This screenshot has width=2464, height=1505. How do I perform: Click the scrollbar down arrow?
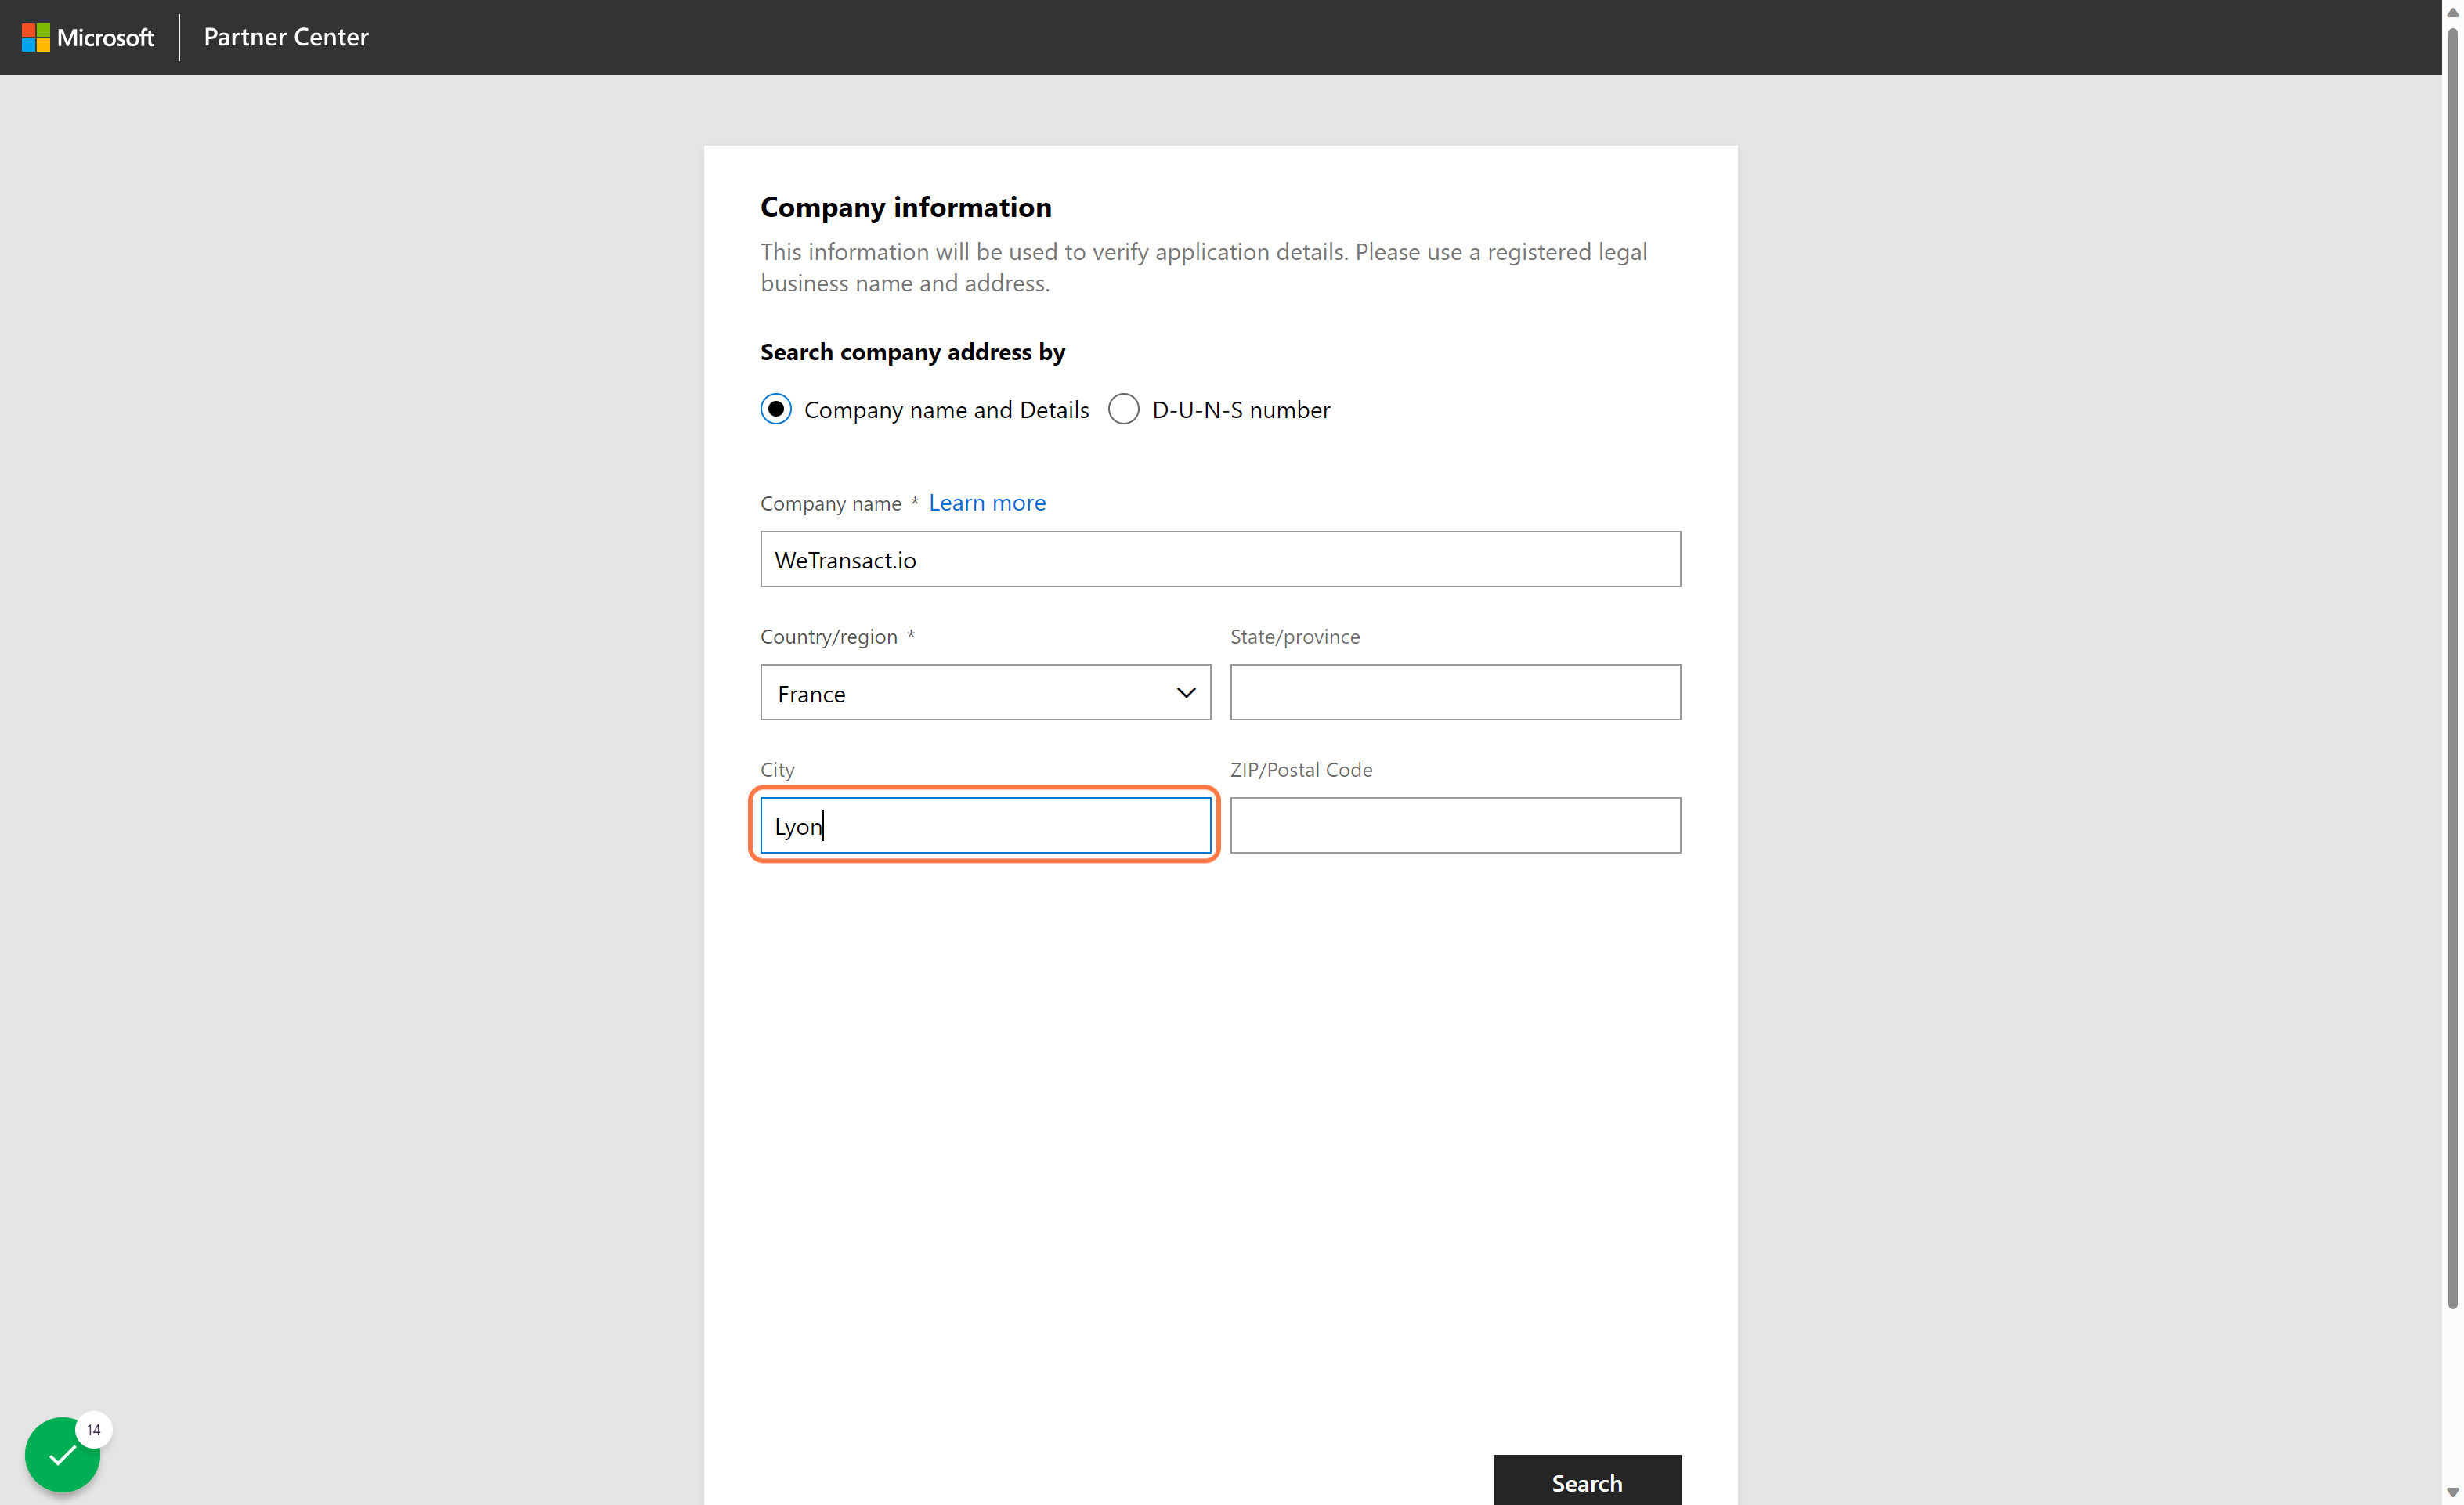[2452, 1492]
